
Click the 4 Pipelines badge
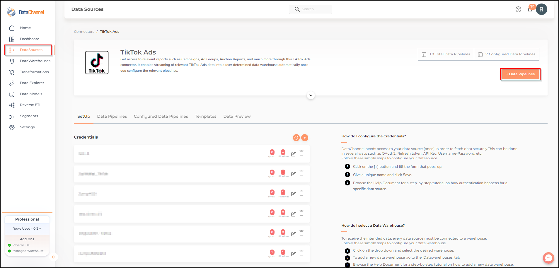click(283, 152)
